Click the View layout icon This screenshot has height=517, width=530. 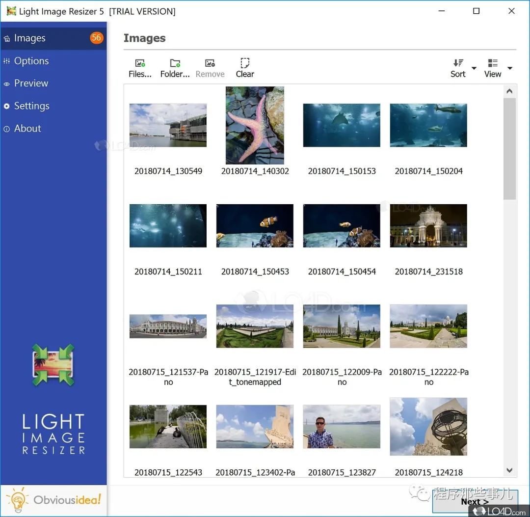point(493,63)
